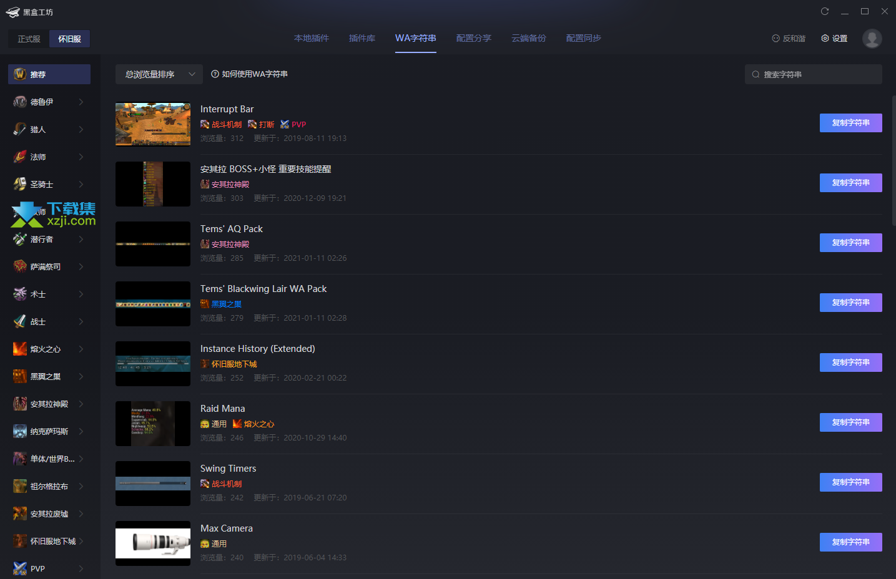The width and height of the screenshot is (896, 579).
Task: Copy string for Swing Timers
Action: point(850,482)
